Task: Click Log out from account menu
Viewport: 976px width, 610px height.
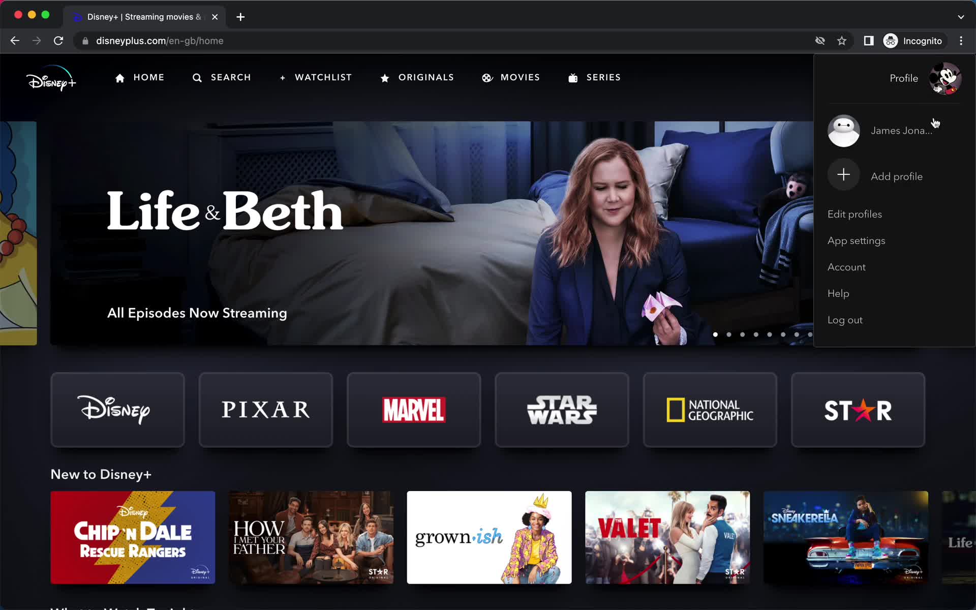Action: point(845,320)
